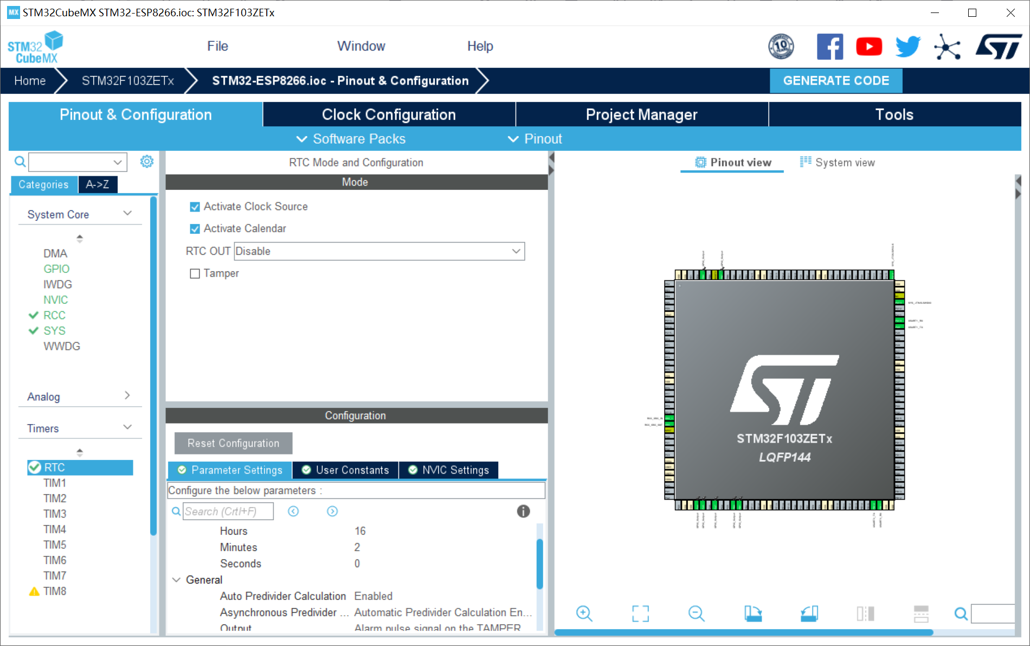Click the ST logo icon
The width and height of the screenshot is (1030, 646).
click(999, 47)
